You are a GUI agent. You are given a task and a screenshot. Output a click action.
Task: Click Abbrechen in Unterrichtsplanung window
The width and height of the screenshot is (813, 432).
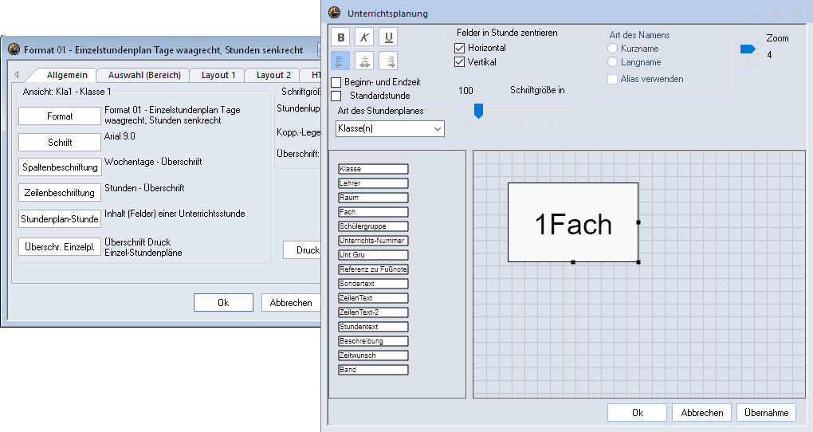(702, 413)
